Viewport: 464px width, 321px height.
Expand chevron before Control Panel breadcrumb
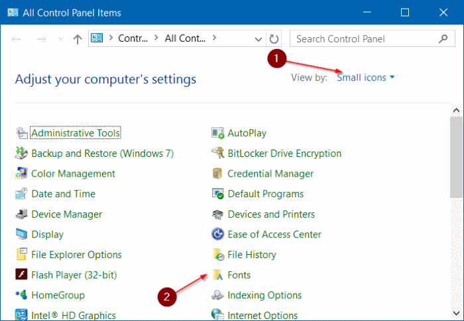tap(111, 38)
